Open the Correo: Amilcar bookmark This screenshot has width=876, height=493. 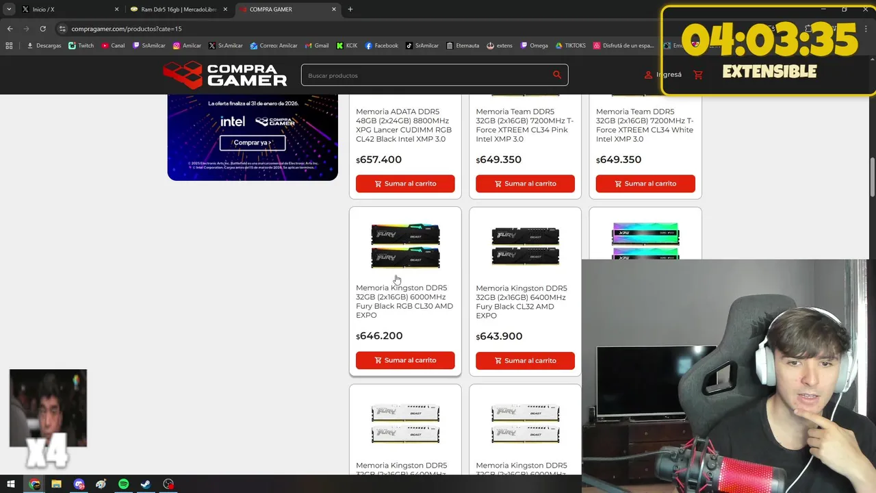point(274,46)
